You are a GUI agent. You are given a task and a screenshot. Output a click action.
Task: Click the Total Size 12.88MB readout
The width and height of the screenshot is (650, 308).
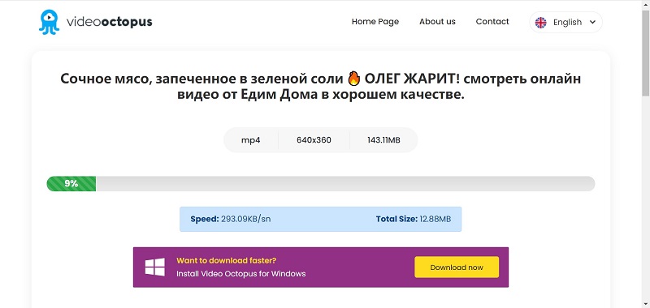414,219
